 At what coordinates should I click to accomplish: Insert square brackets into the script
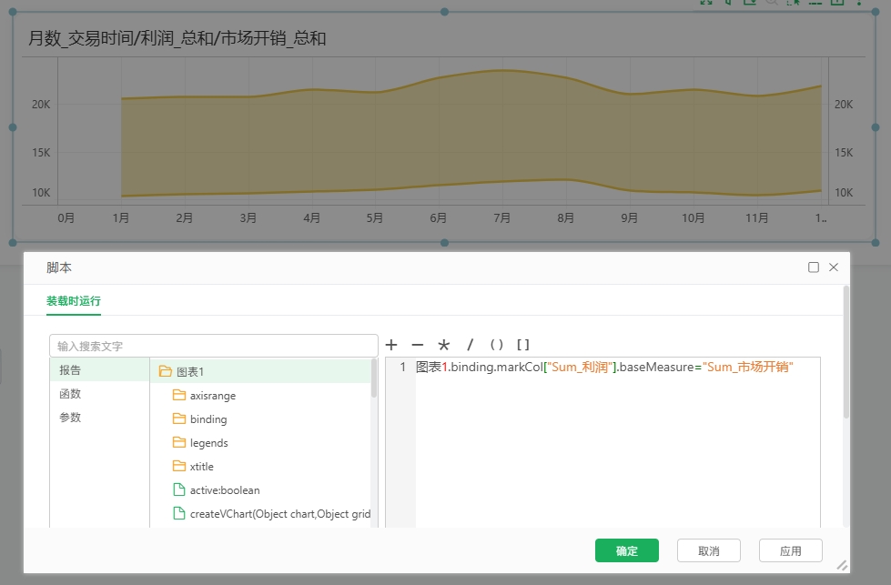click(522, 345)
